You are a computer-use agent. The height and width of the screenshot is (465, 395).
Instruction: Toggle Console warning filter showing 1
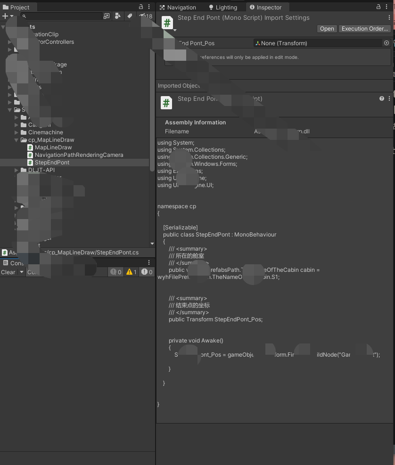point(131,272)
